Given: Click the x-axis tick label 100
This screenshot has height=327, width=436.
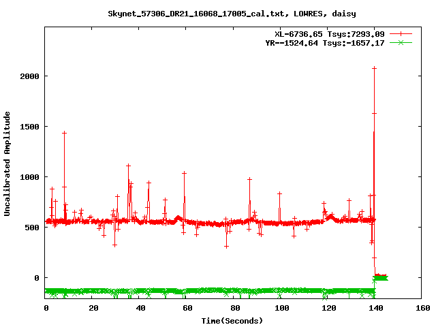Looking at the screenshot, I should point(282,308).
